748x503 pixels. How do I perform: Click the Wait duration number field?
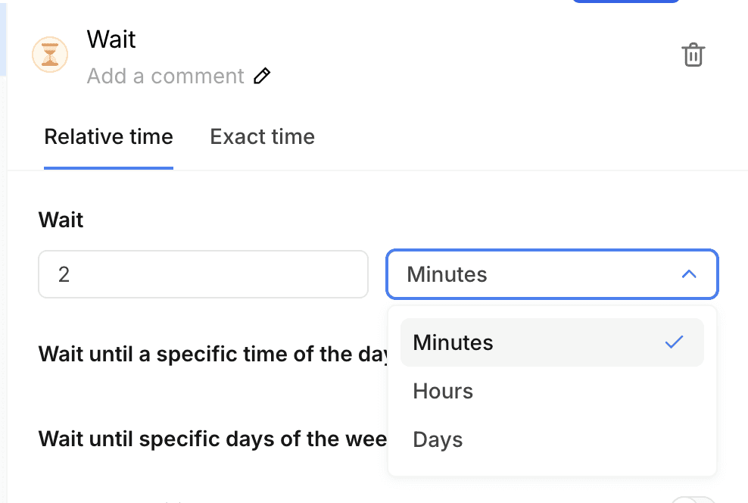tap(203, 274)
